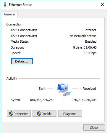Click the network computers activity icon
The width and height of the screenshot is (107, 133).
click(x=64, y=90)
